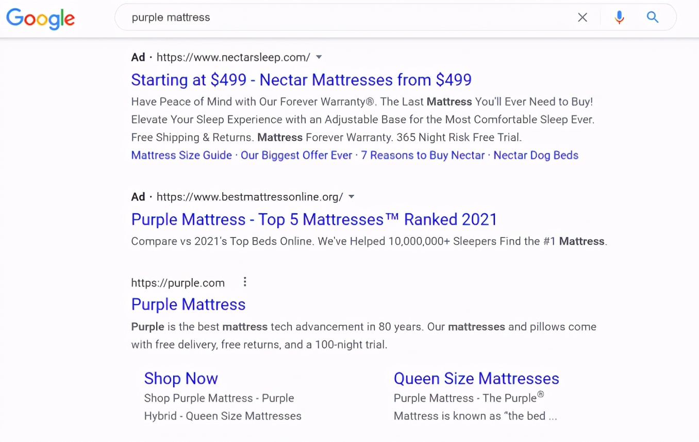699x442 pixels.
Task: Click the Google logo
Action: [41, 18]
